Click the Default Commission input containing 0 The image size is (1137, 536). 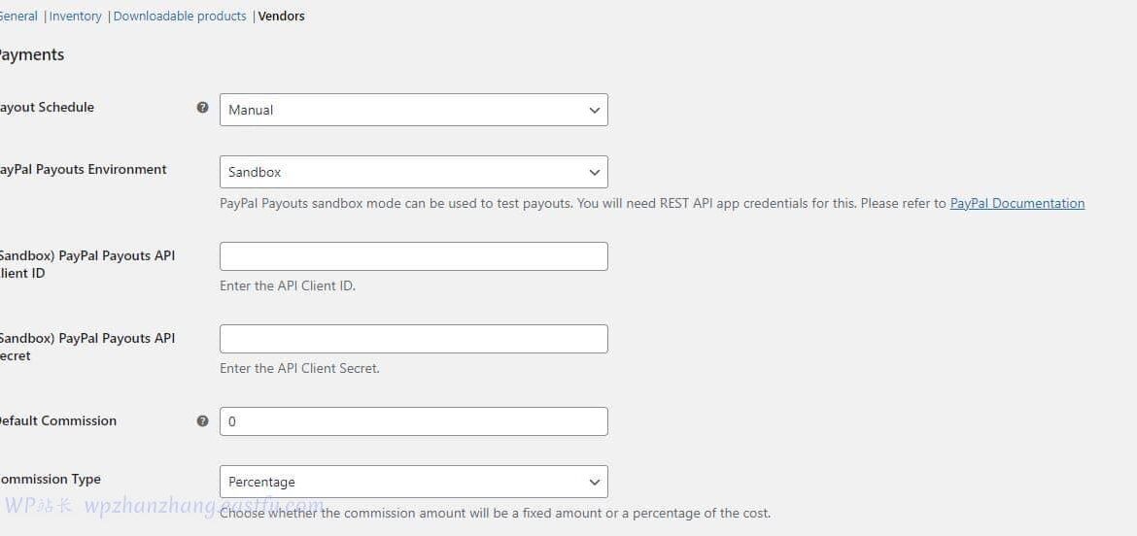pyautogui.click(x=413, y=421)
